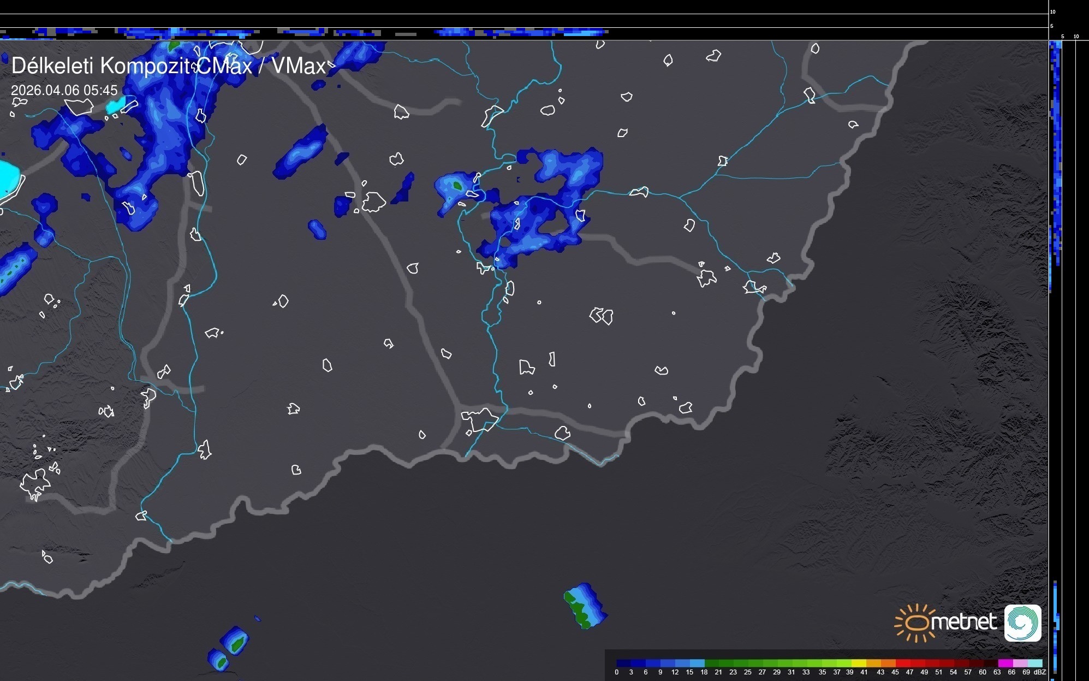Select the bright red swatch above 45-47
This screenshot has width=1089, height=681.
(903, 663)
